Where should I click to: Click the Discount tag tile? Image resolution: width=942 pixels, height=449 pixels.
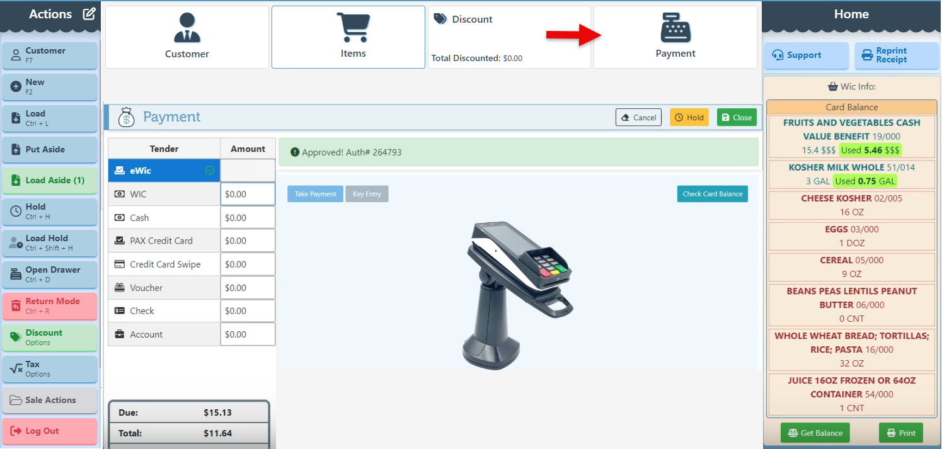(509, 37)
